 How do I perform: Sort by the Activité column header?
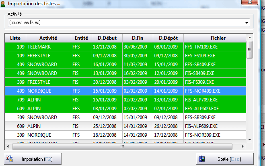48,38
